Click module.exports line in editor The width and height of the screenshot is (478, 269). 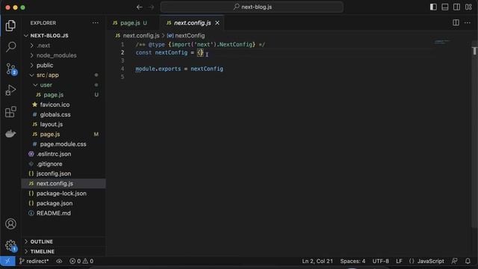[179, 69]
